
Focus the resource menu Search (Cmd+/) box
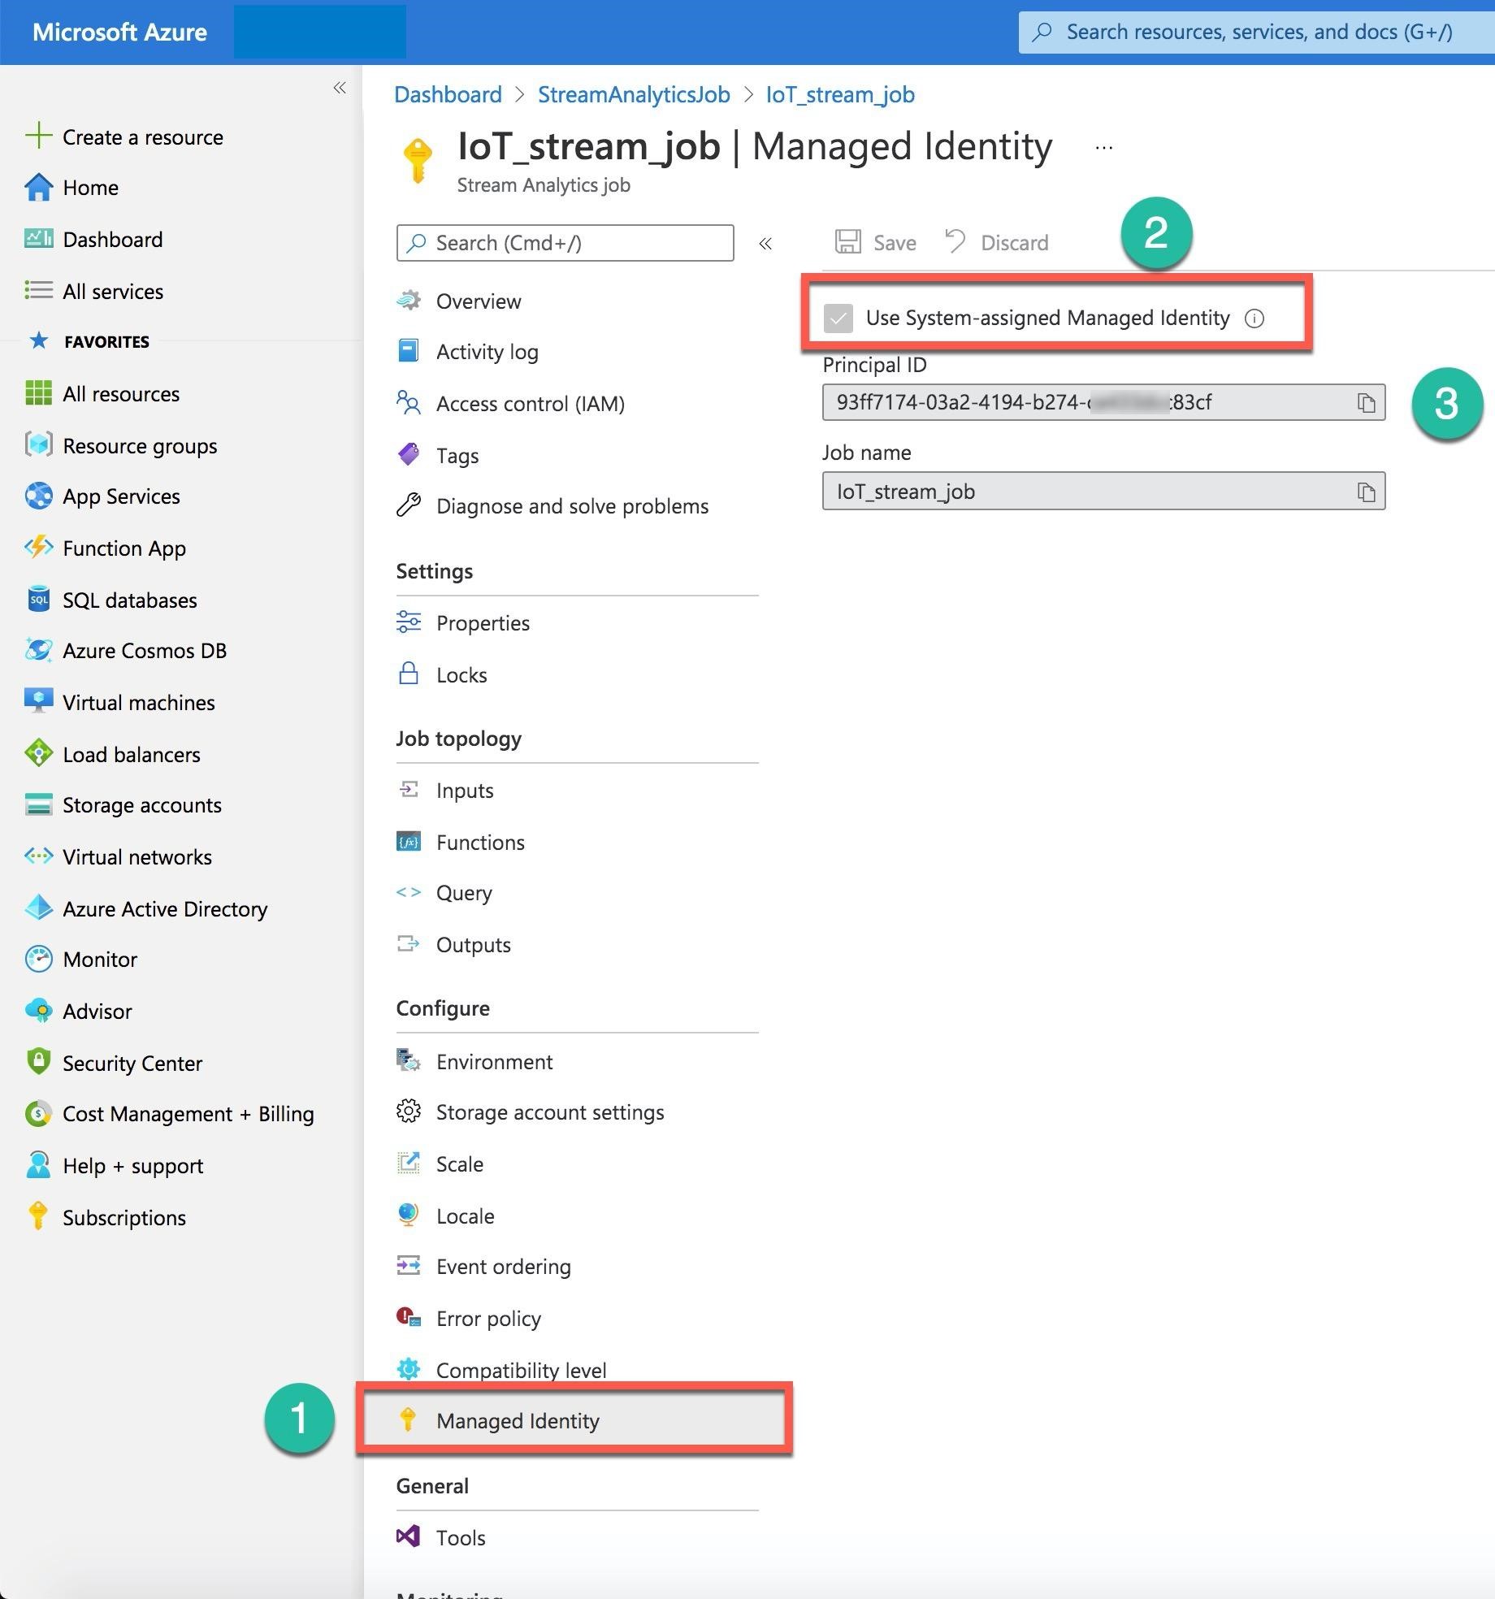click(x=565, y=243)
